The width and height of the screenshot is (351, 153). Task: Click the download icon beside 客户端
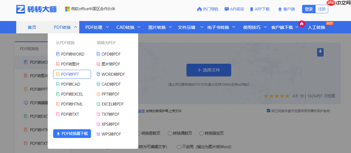click(280, 9)
